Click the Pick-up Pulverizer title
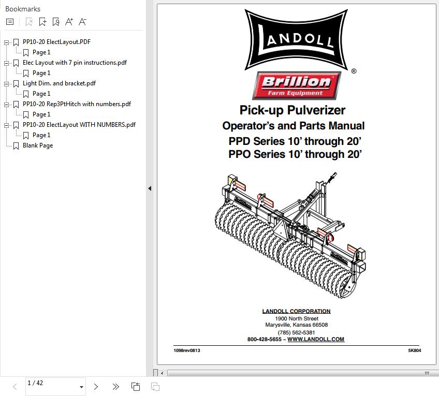This screenshot has height=396, width=439. pyautogui.click(x=292, y=110)
